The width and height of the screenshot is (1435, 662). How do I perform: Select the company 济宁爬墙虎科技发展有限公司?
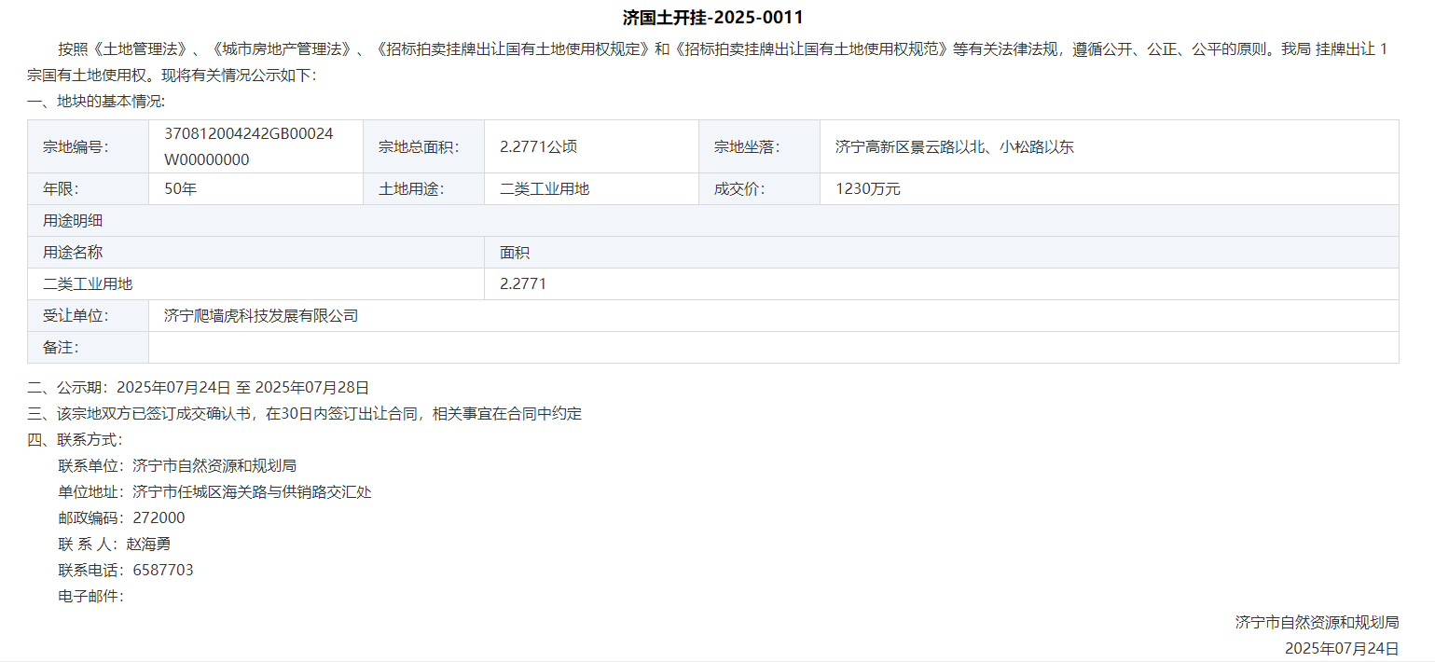click(x=261, y=316)
